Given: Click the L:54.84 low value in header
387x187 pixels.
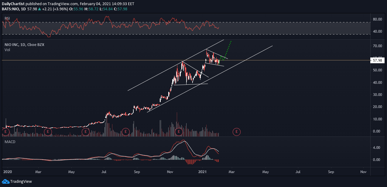Looking at the screenshot, I should tap(106, 9).
